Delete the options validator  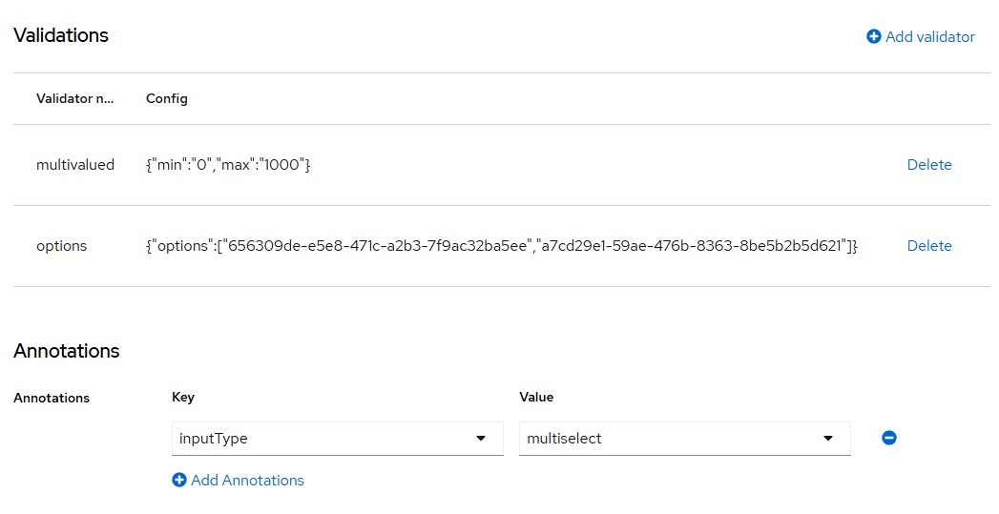[929, 245]
